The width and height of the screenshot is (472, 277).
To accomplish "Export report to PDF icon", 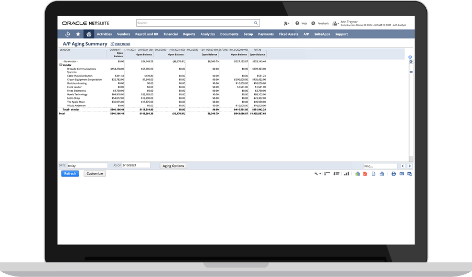I will pyautogui.click(x=365, y=174).
